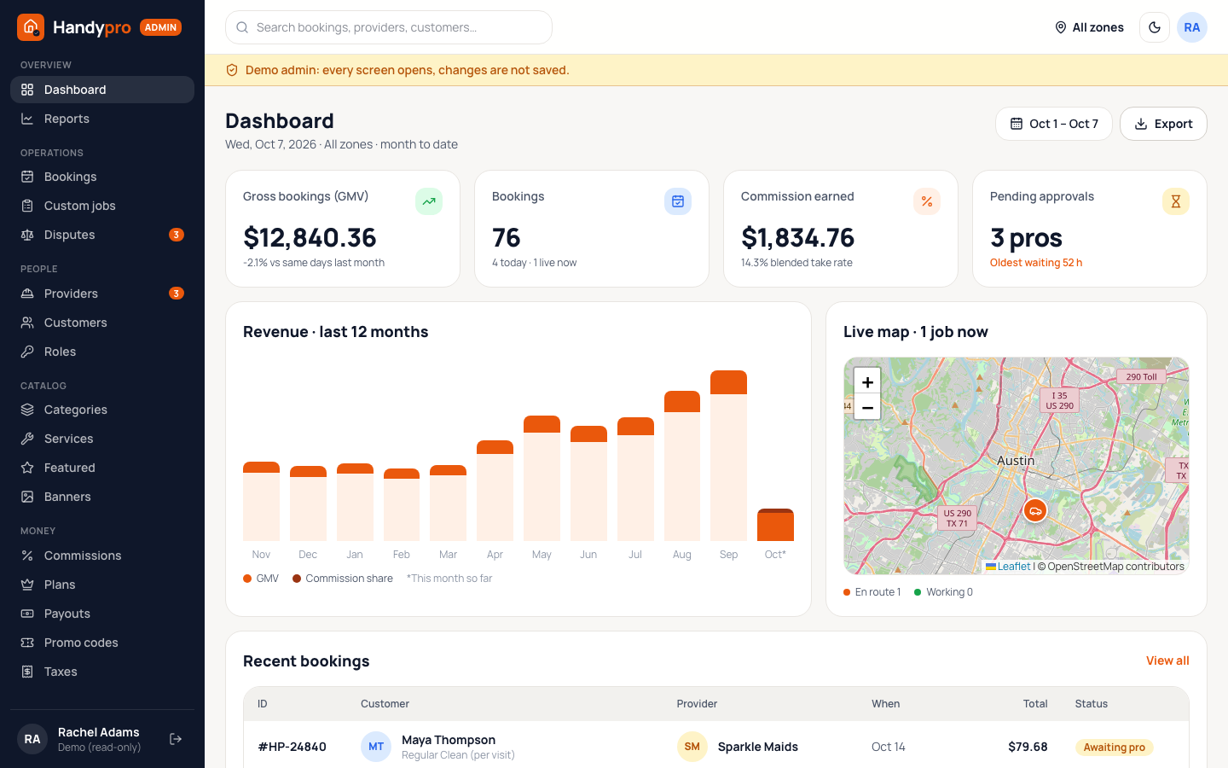
Task: Click the Awaiting pro status badge
Action: point(1114,748)
